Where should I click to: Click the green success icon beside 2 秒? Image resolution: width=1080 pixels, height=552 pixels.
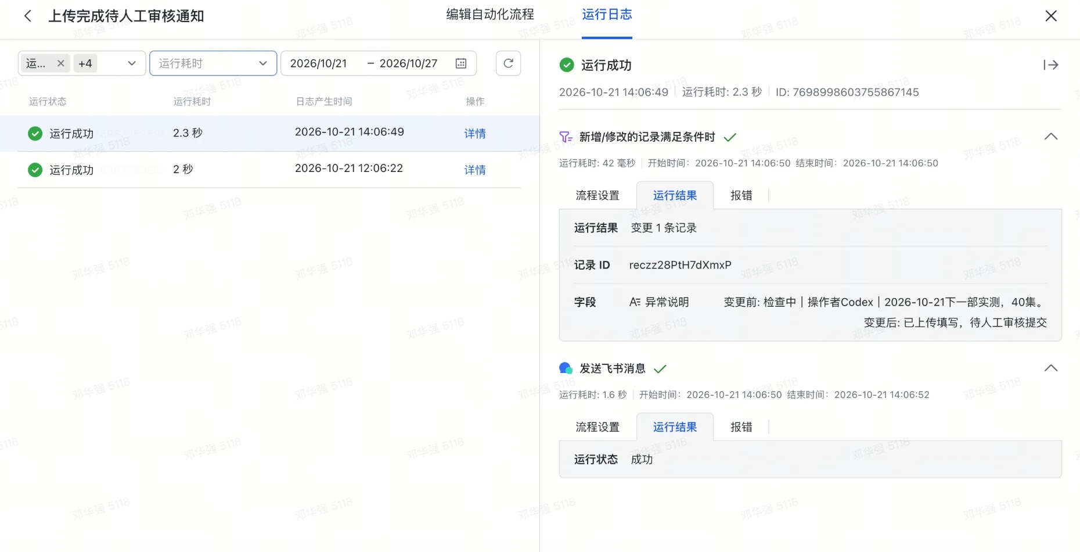click(35, 170)
